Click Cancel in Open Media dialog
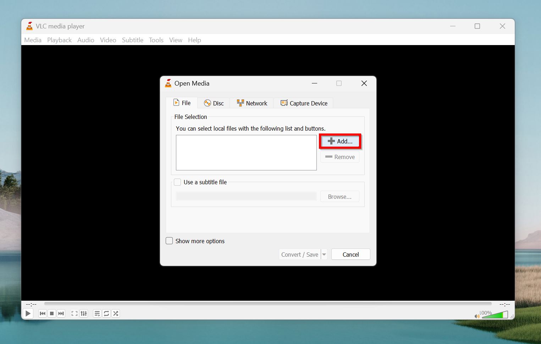 pyautogui.click(x=351, y=255)
